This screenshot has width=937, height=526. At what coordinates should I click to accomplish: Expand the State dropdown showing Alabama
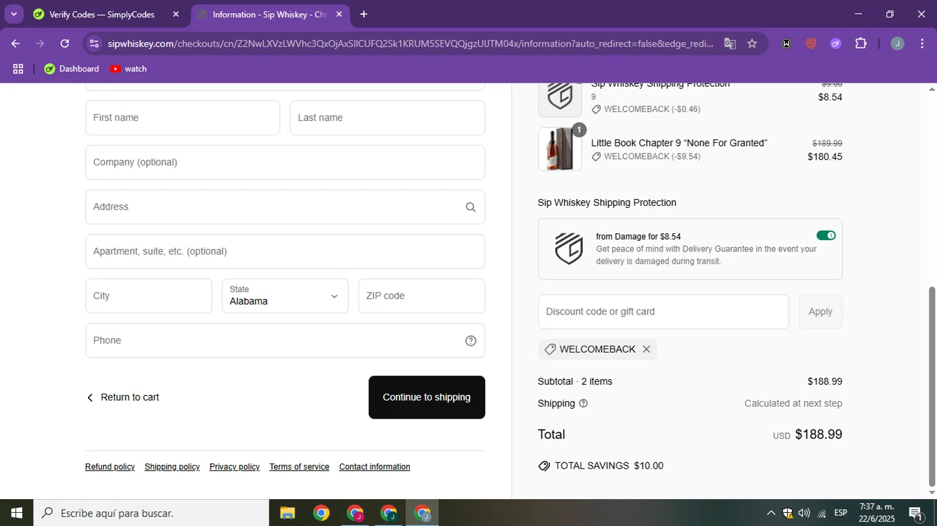[285, 296]
